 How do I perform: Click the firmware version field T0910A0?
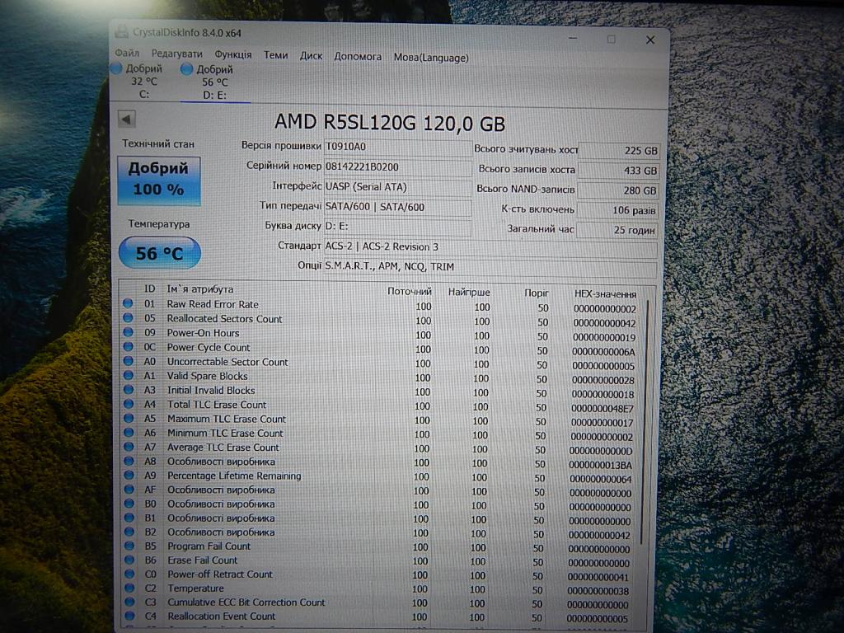click(x=398, y=147)
